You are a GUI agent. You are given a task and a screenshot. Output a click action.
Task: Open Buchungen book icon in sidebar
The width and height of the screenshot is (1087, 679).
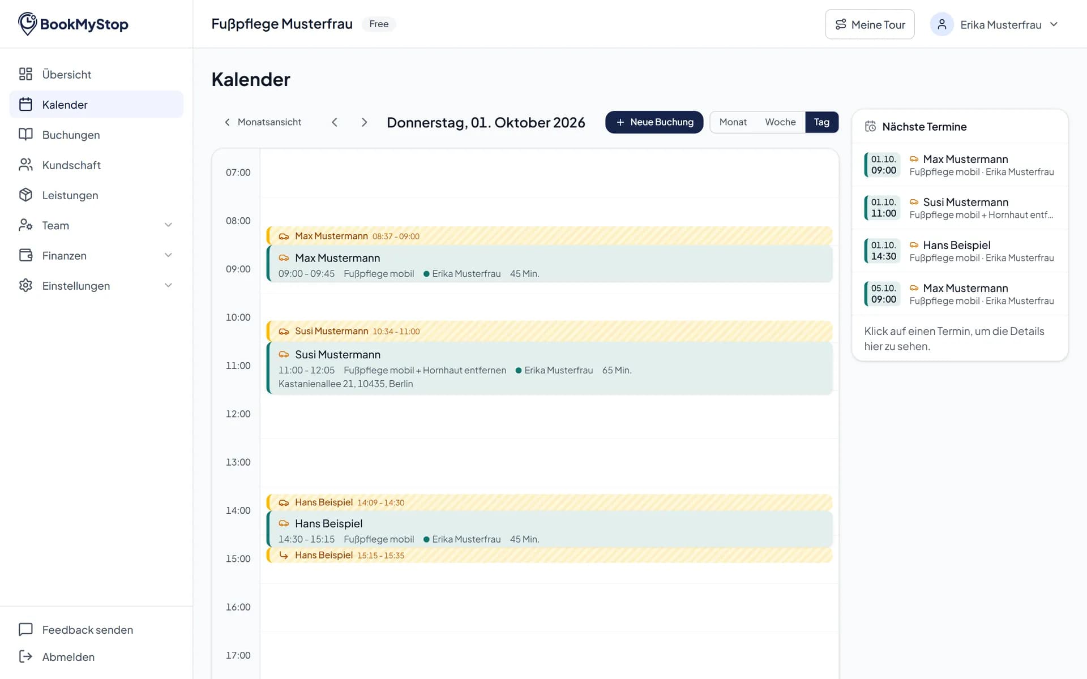point(25,135)
